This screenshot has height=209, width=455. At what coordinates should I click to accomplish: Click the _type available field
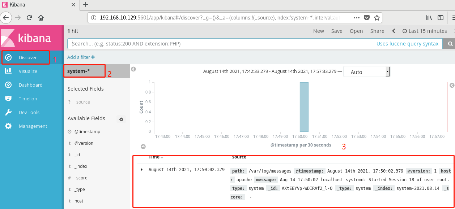coord(80,190)
